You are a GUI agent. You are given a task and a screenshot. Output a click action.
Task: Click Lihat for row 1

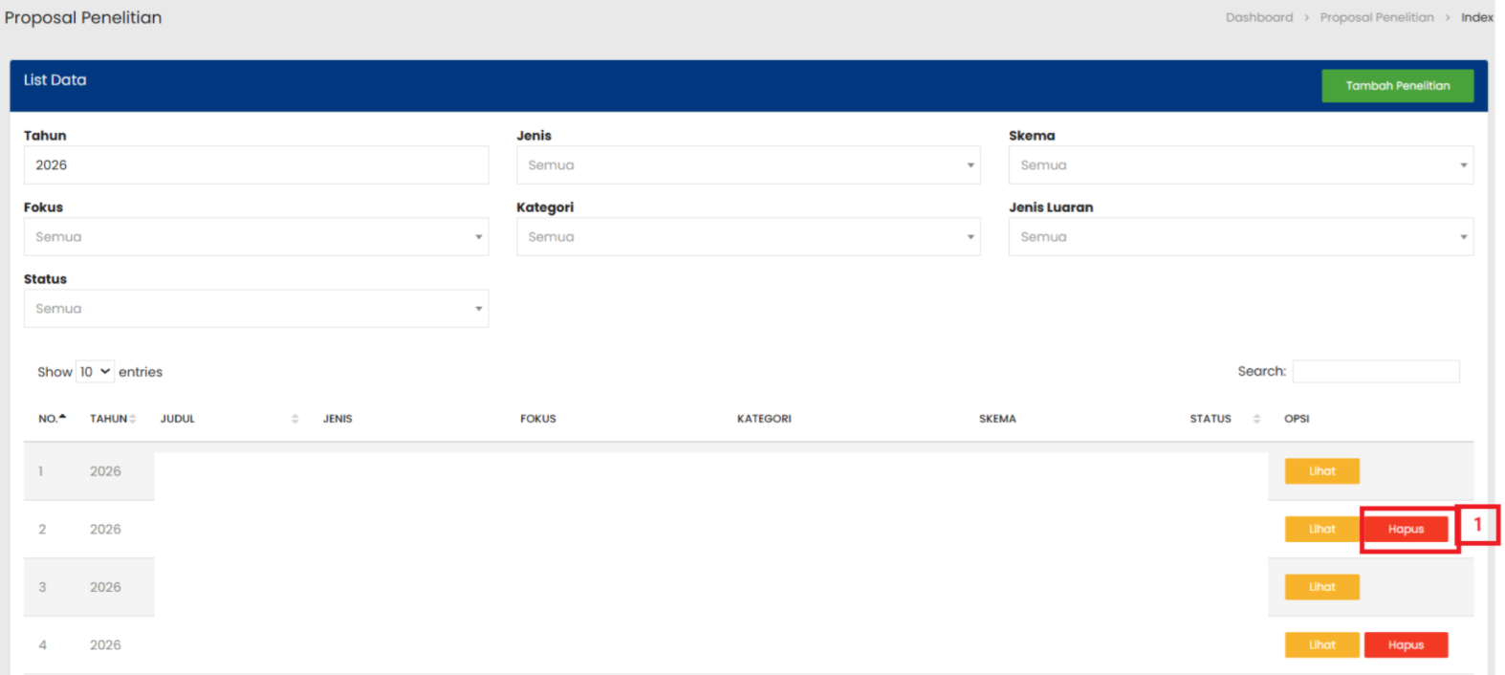1320,471
